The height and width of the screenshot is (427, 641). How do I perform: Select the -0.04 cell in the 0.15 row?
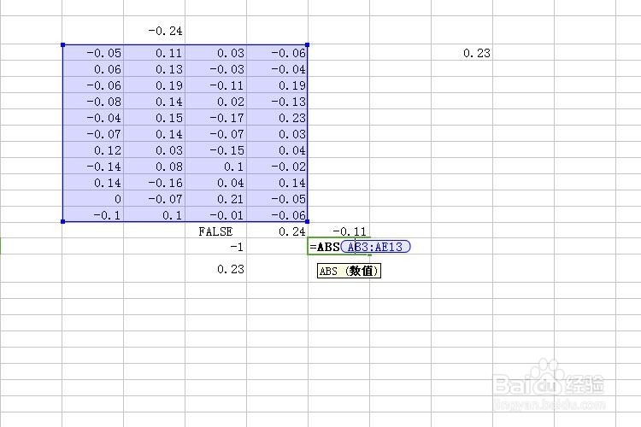93,118
